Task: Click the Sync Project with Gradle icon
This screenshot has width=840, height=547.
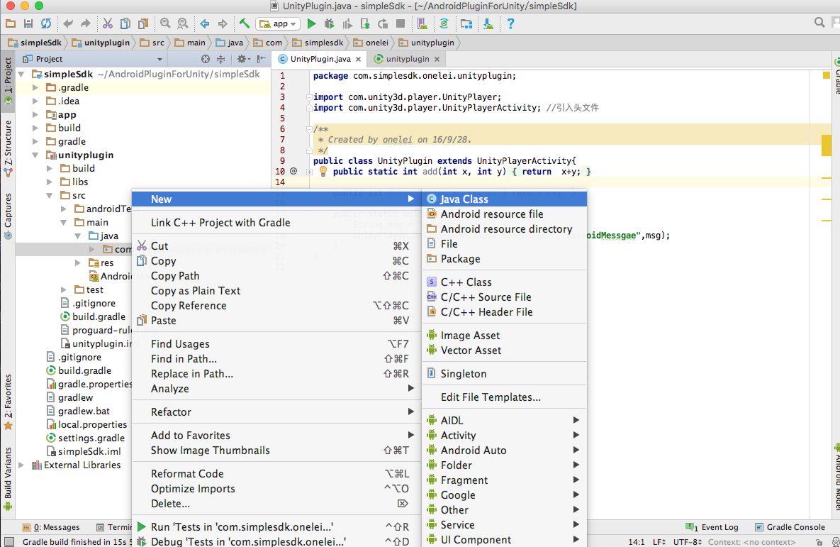Action: 444,23
